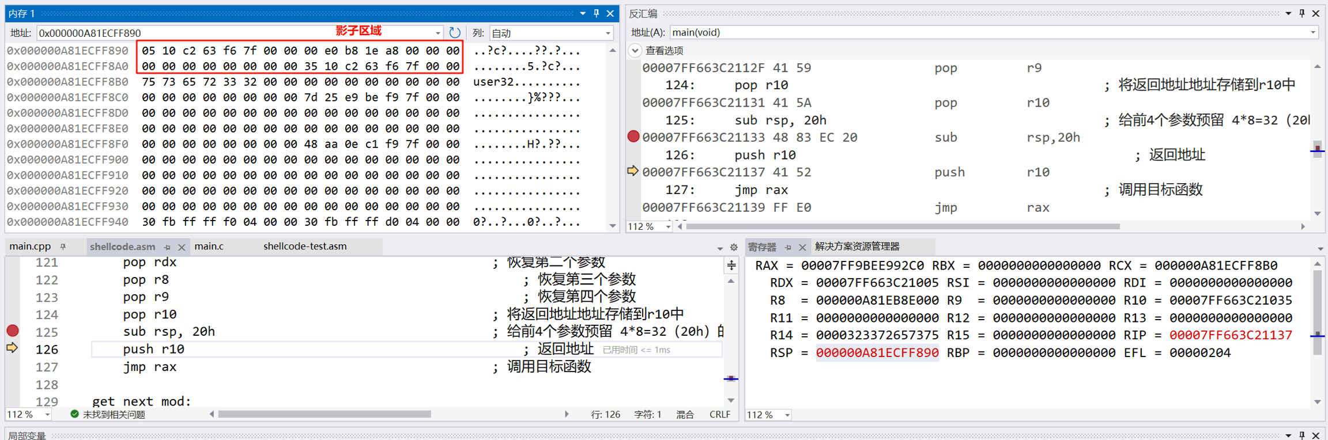The image size is (1328, 440).
Task: Expand the 查看选项 viewing options section
Action: pos(635,51)
